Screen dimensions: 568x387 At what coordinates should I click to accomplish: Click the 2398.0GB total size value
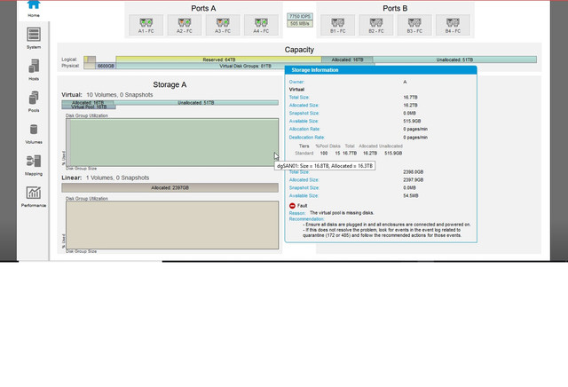[x=414, y=172]
